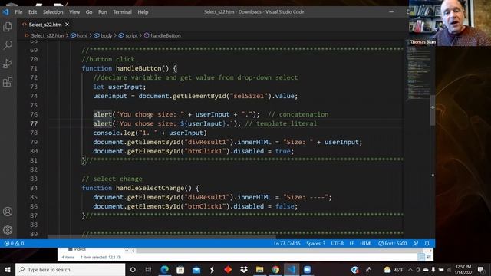Open Run and Debug view
The width and height of the screenshot is (491, 276).
pyautogui.click(x=8, y=64)
